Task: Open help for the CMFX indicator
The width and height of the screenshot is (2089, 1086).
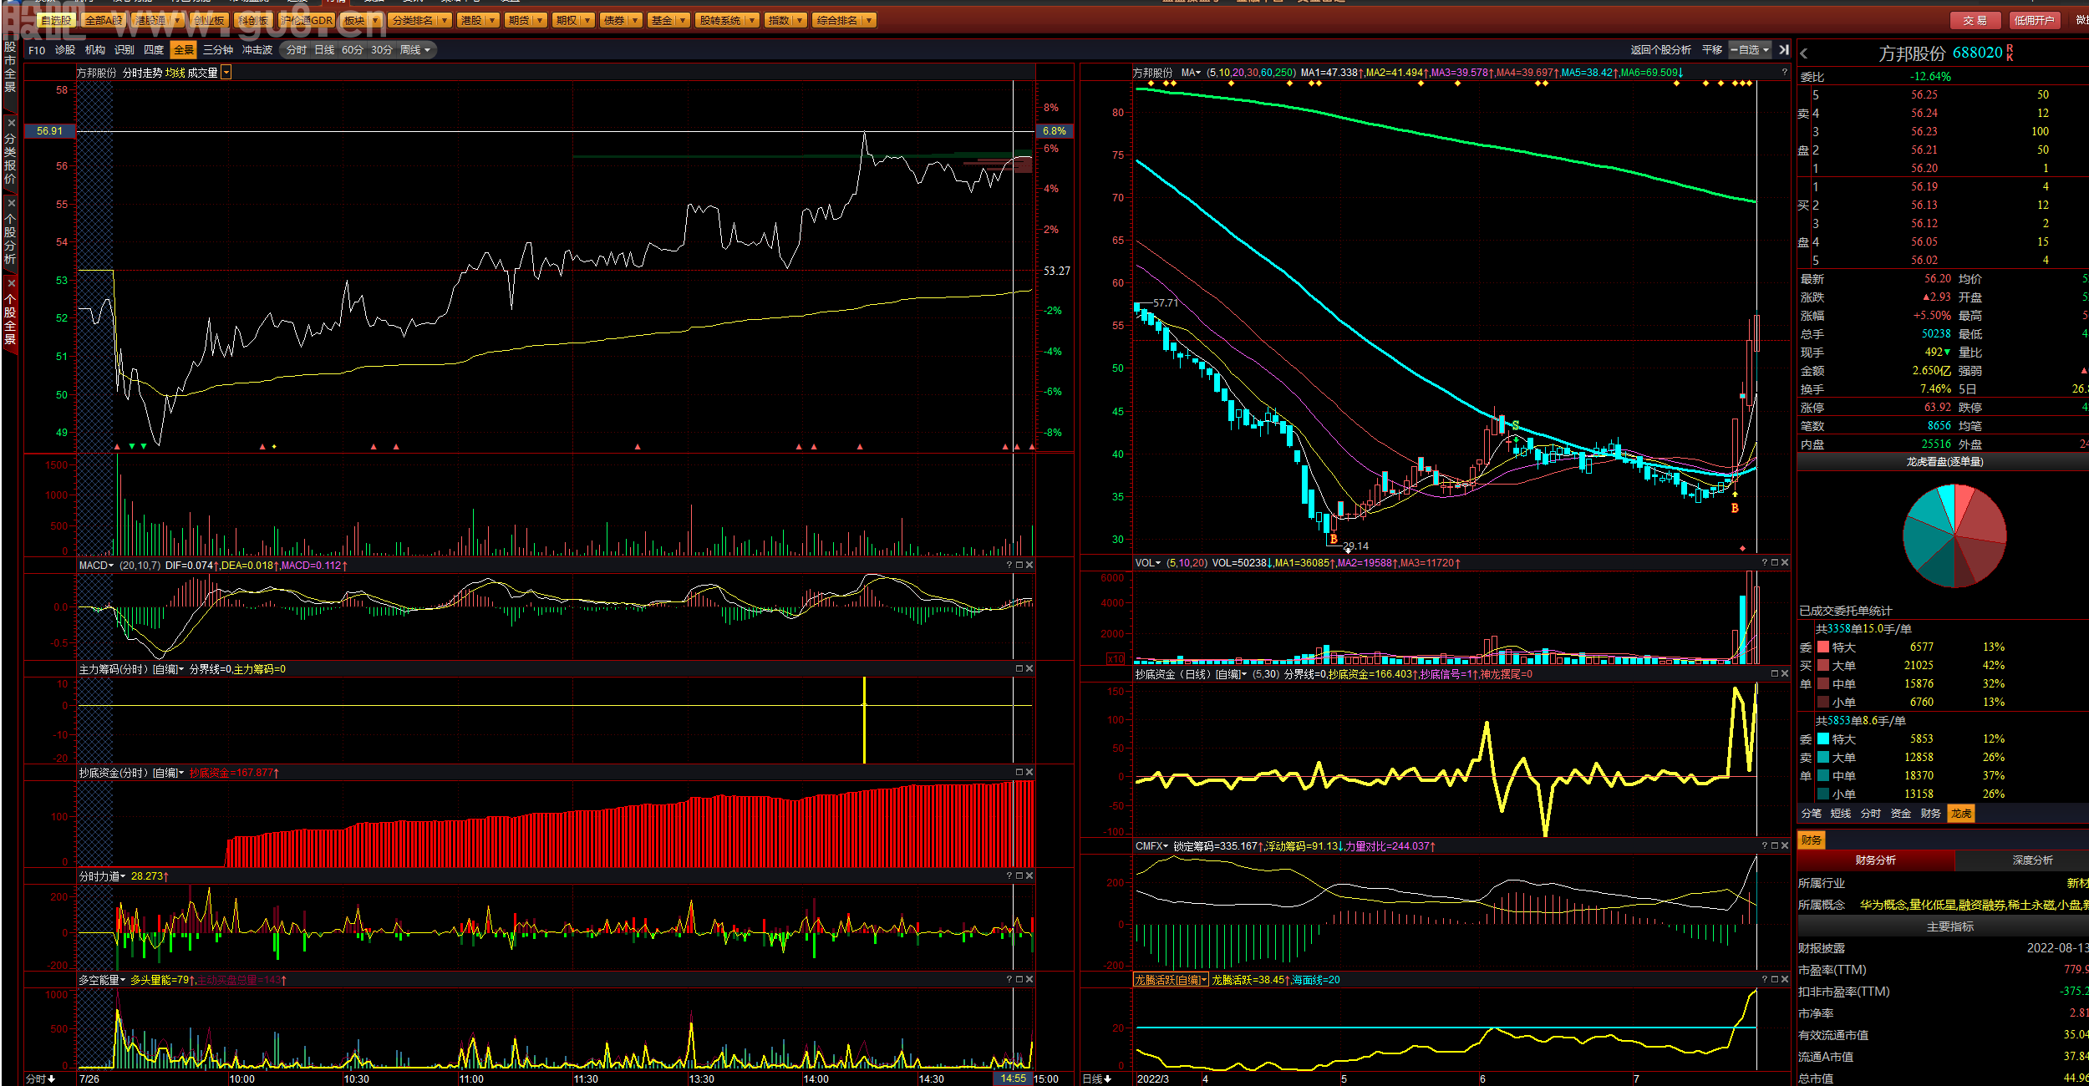Action: 1765,846
